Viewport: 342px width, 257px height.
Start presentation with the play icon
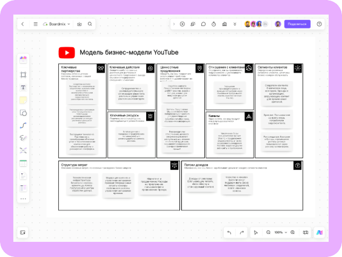183,24
